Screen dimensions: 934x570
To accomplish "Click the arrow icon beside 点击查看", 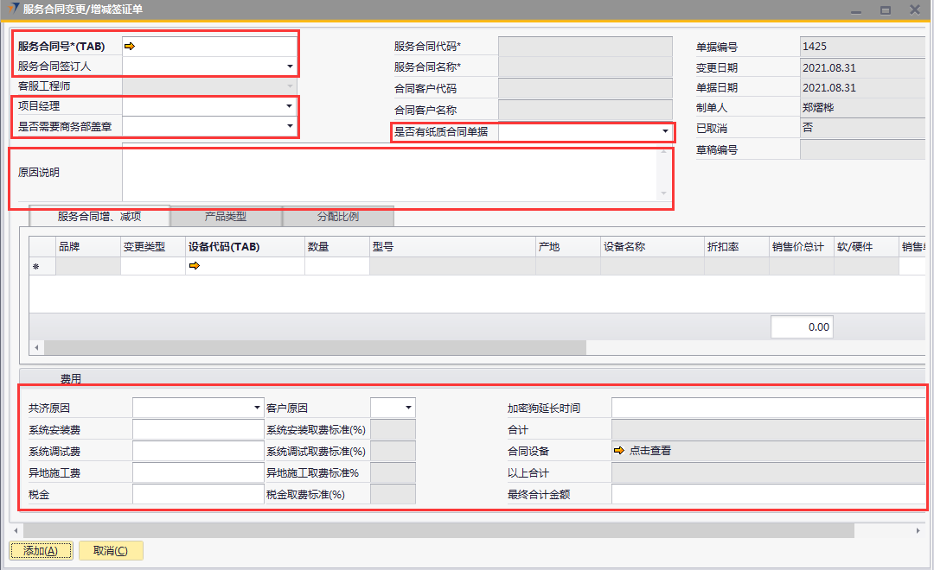I will point(618,451).
